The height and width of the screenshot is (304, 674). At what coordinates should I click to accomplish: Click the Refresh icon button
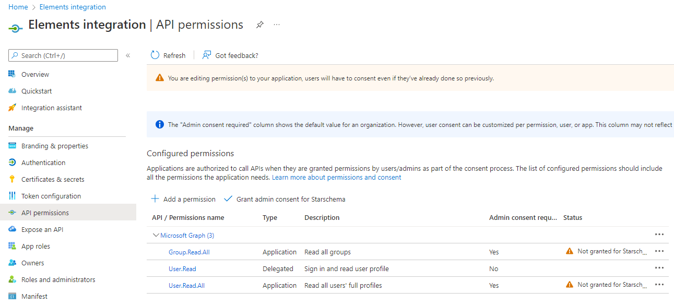coord(155,55)
